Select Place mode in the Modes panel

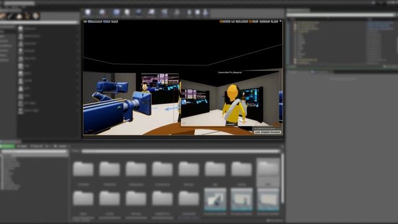2,16
